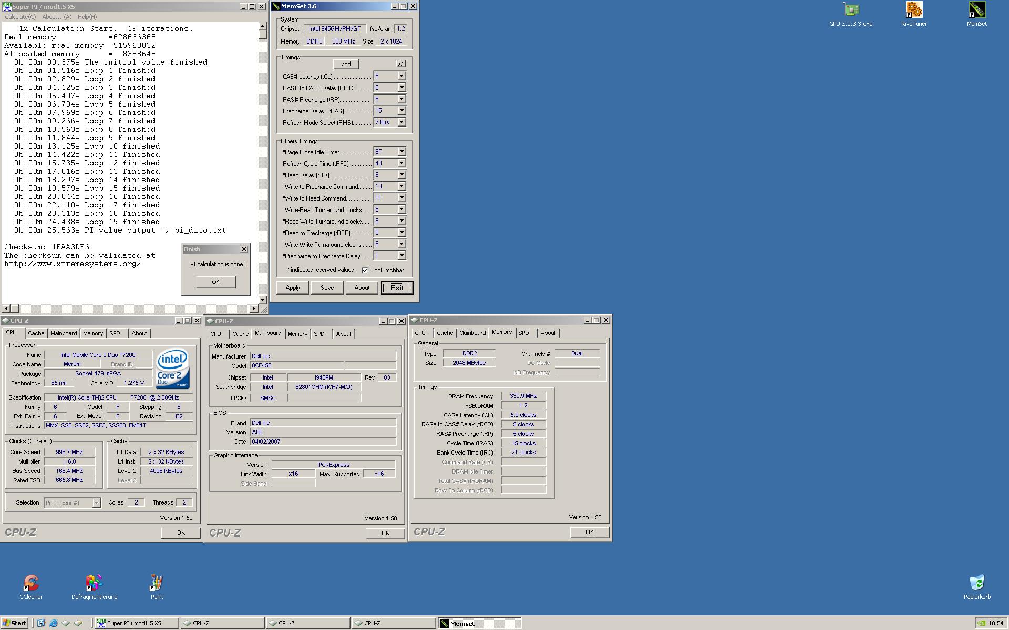This screenshot has width=1009, height=630.
Task: Open Page Close Idle Timer dropdown
Action: click(401, 152)
